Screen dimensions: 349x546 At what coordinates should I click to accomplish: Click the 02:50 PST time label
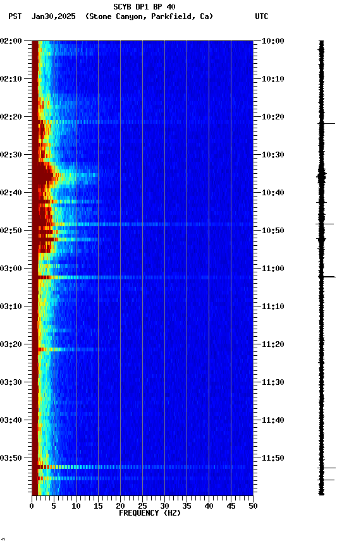click(x=11, y=231)
